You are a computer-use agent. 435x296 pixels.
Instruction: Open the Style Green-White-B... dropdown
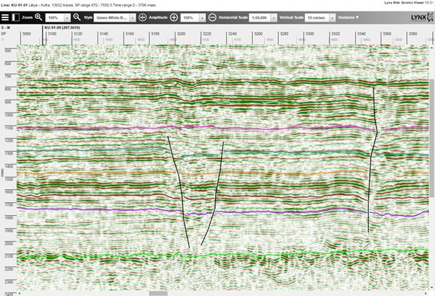click(x=115, y=17)
